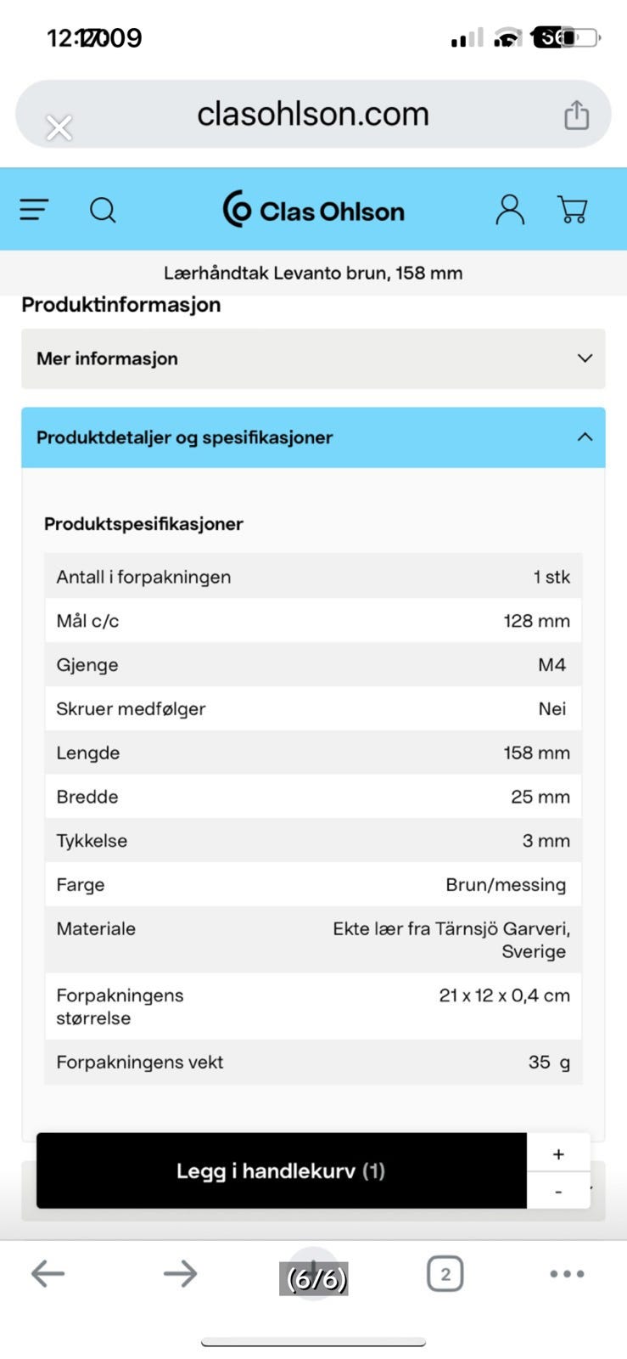Open the hamburger menu in Clas Ohlson header
This screenshot has width=627, height=1359.
(x=34, y=209)
